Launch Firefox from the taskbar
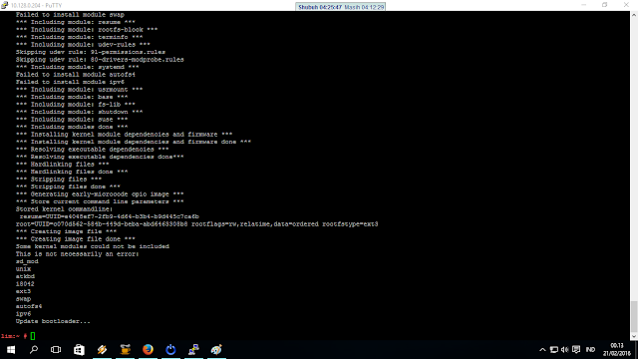 tap(148, 350)
